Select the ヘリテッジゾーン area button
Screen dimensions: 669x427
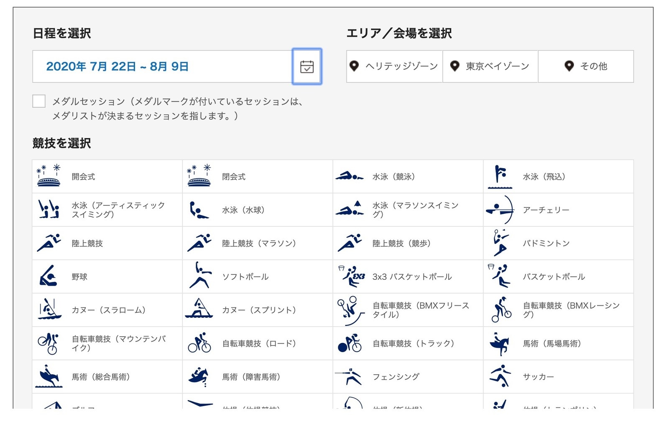tap(394, 66)
